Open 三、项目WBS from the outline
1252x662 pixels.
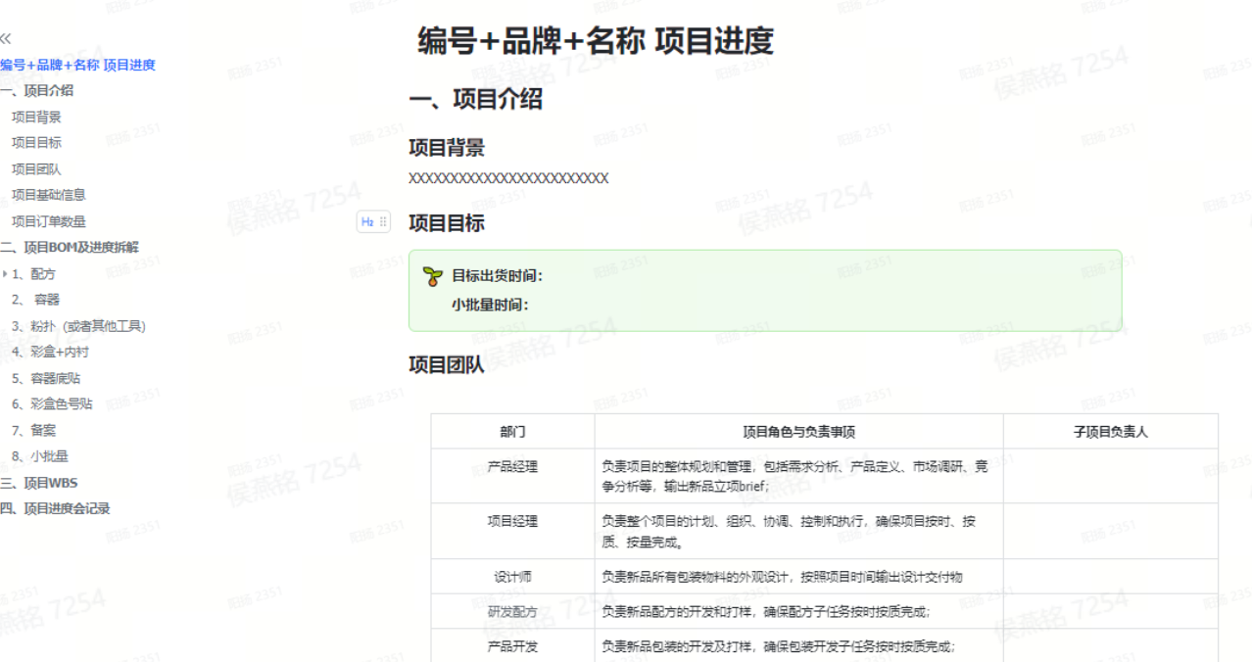click(39, 483)
